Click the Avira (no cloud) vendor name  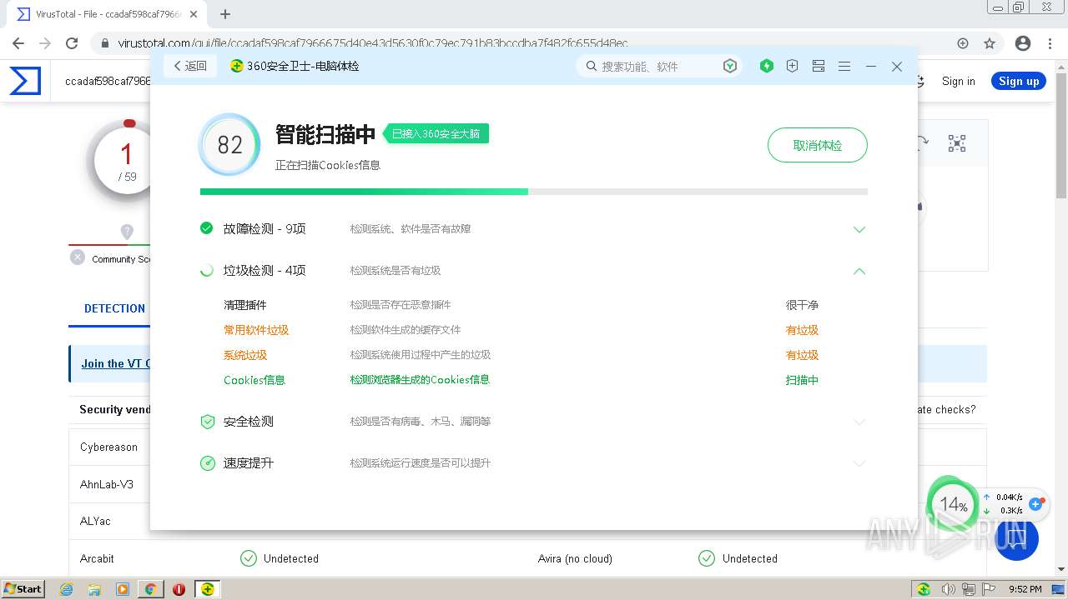point(575,558)
